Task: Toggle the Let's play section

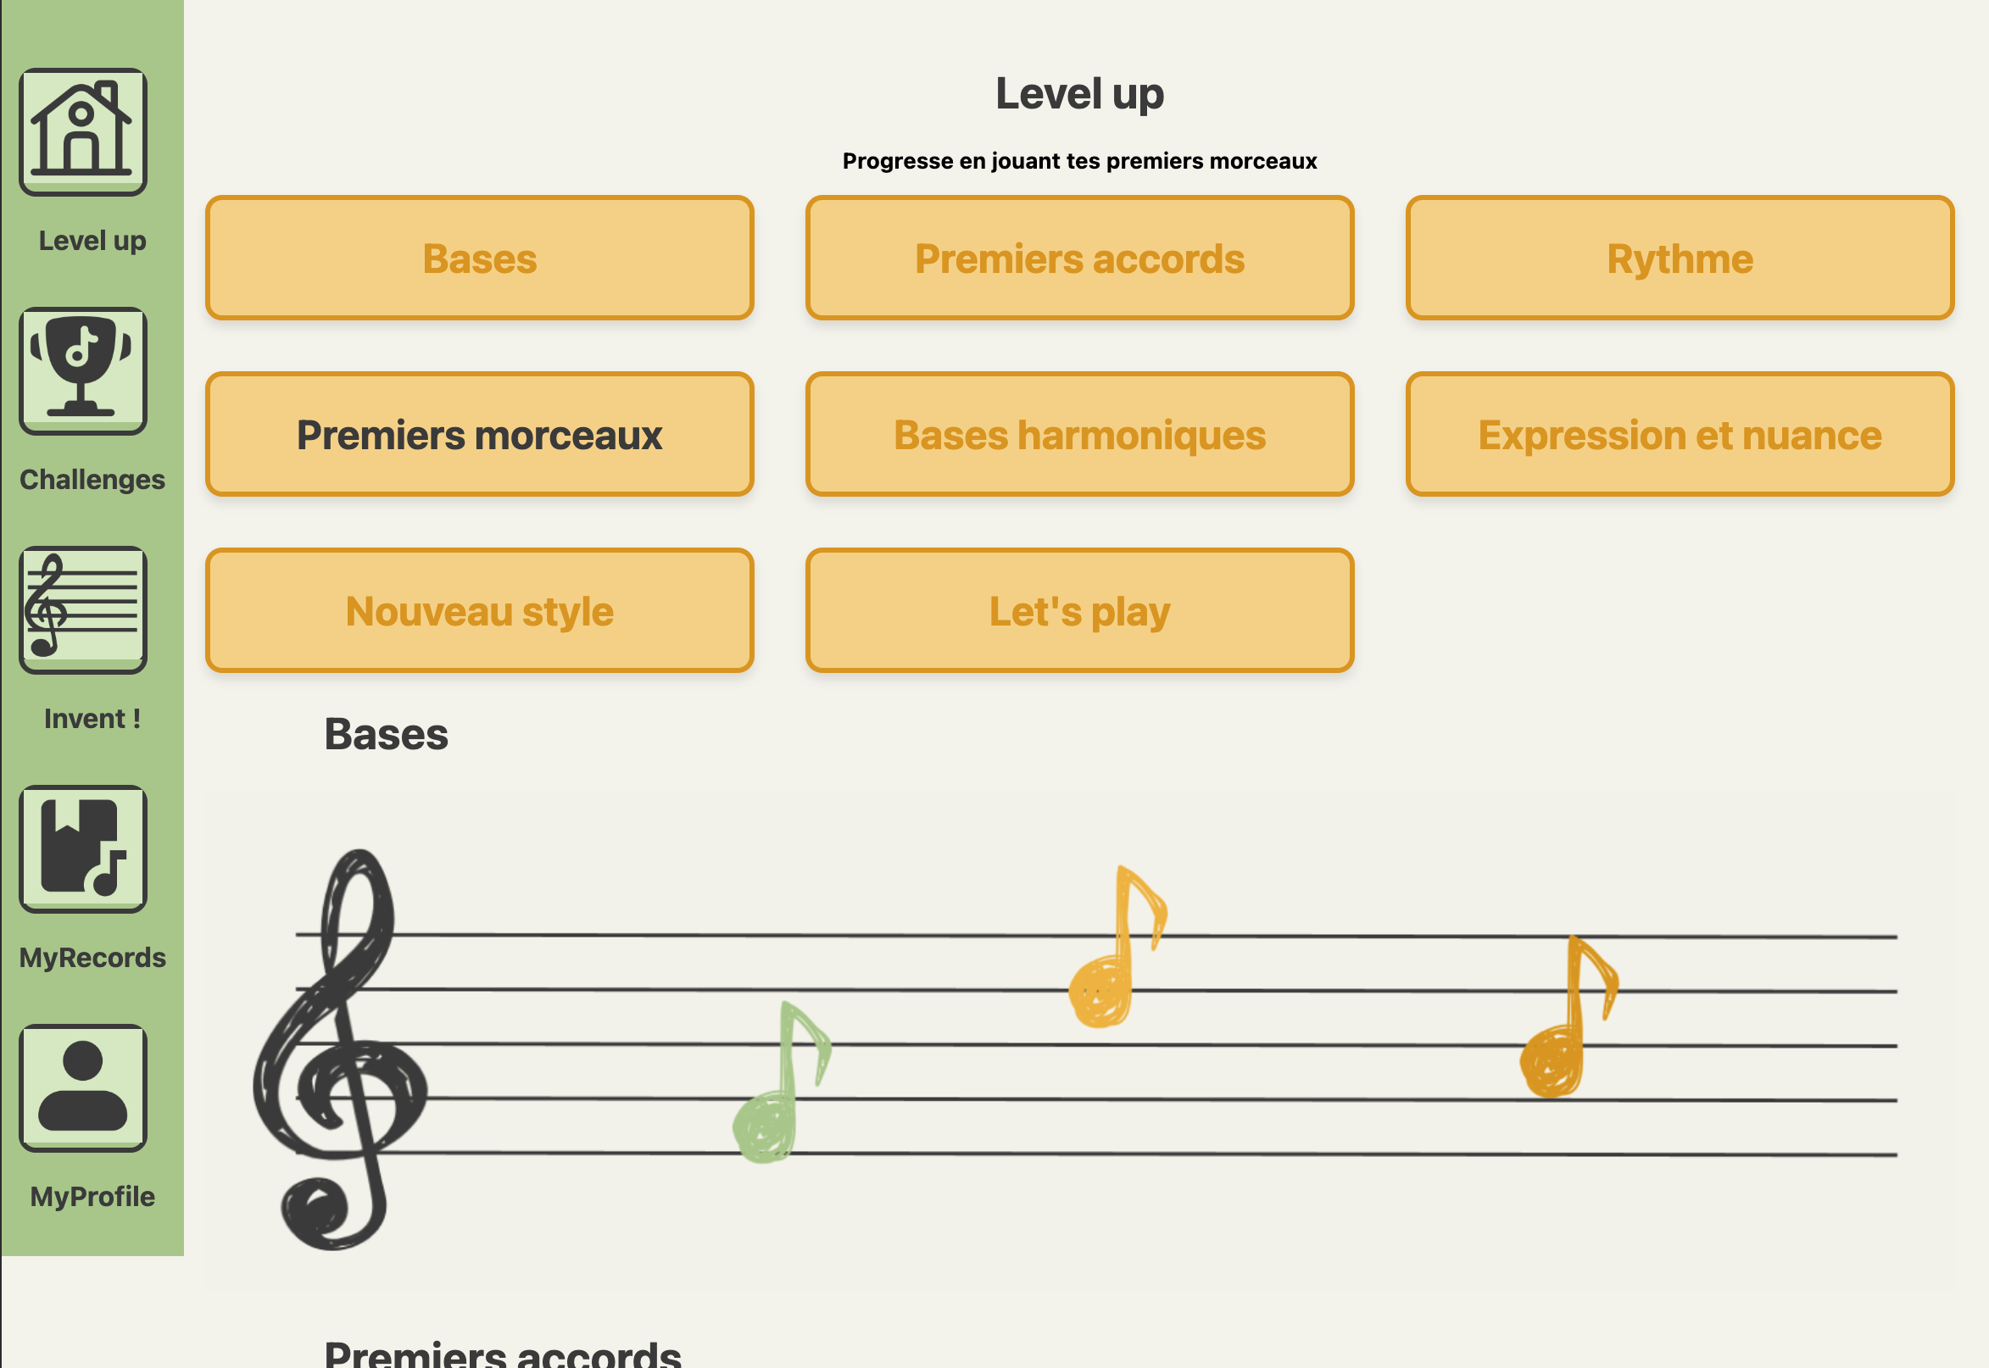Action: click(x=1079, y=611)
